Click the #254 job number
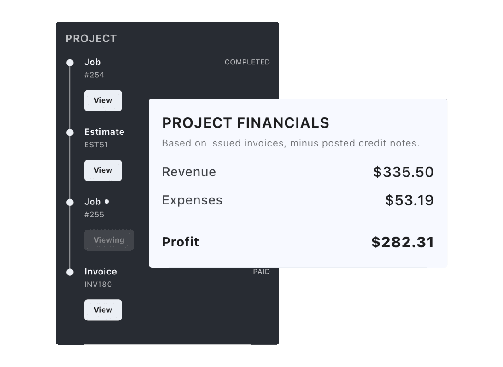503x367 pixels. [94, 75]
